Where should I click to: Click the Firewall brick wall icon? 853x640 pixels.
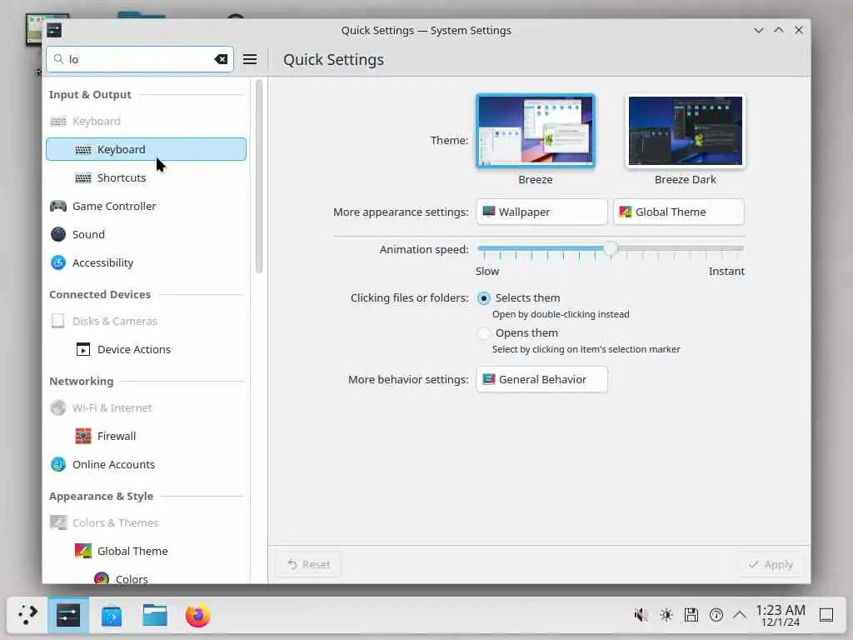(x=83, y=436)
